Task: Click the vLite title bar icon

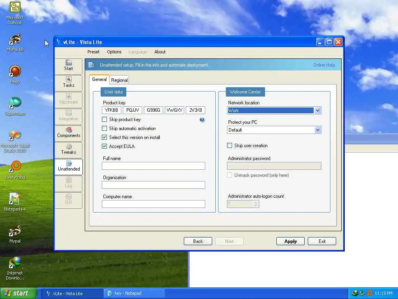Action: click(x=59, y=42)
